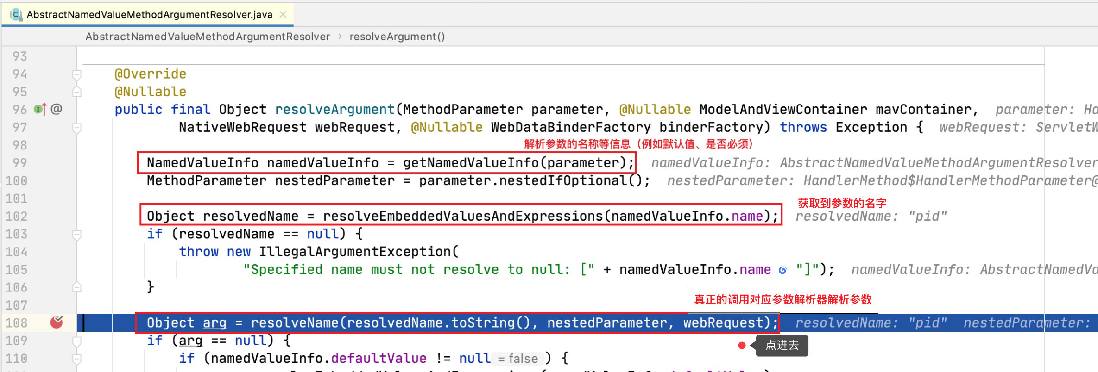Viewport: 1098px width, 372px height.
Task: Collapse the fold marker at line 110
Action: tap(77, 359)
